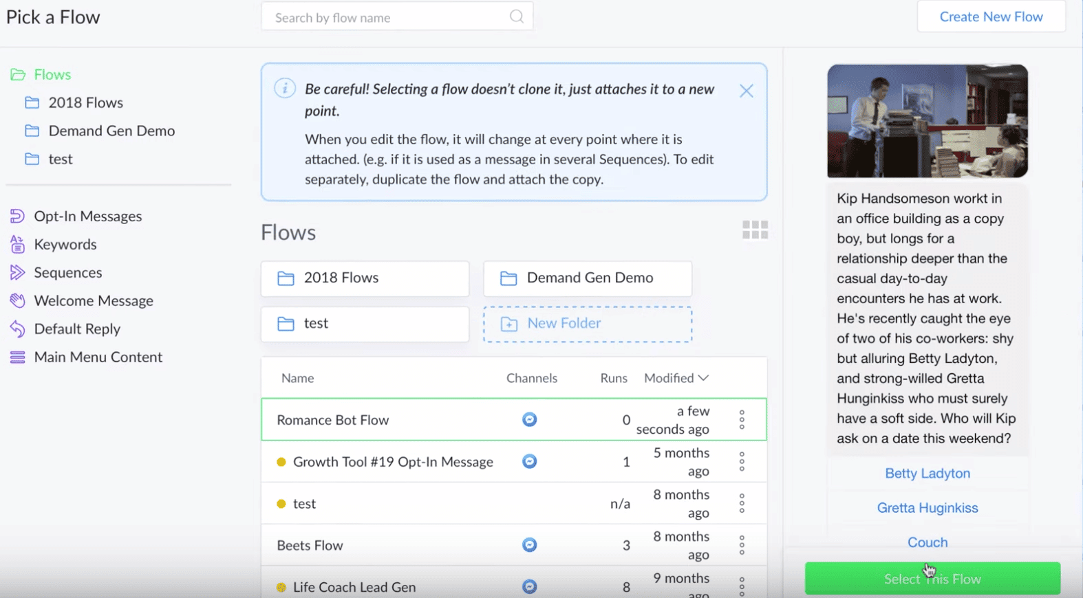Click the Betty Ladyton preview button
1083x598 pixels.
(927, 474)
